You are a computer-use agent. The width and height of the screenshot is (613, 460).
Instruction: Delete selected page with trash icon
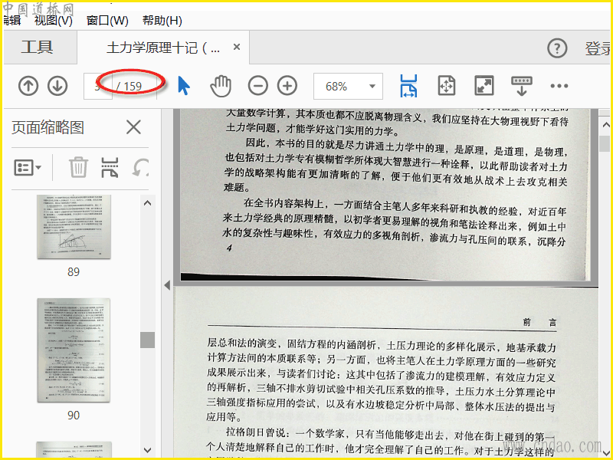point(79,167)
